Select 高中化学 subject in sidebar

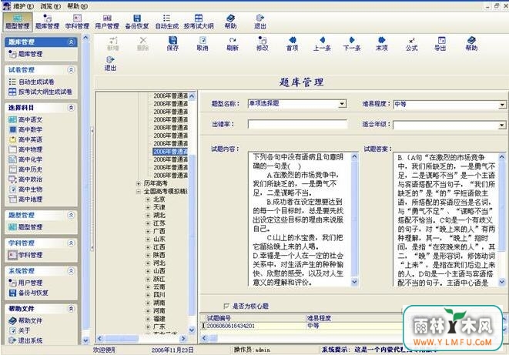coord(25,159)
